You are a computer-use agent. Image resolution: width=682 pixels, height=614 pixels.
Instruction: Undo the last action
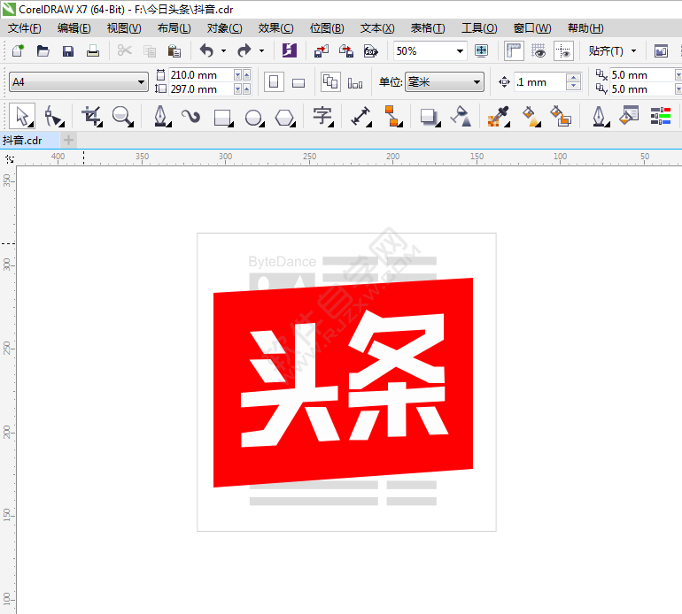(x=206, y=50)
